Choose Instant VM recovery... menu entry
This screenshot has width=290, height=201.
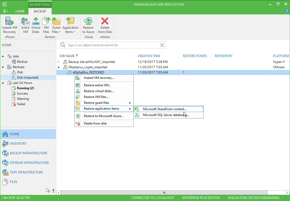coord(104,78)
